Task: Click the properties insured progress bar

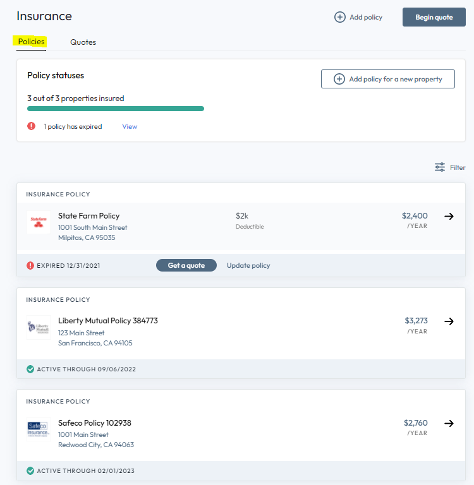Action: tap(116, 109)
